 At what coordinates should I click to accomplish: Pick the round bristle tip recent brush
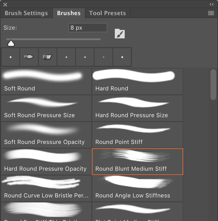29,57
